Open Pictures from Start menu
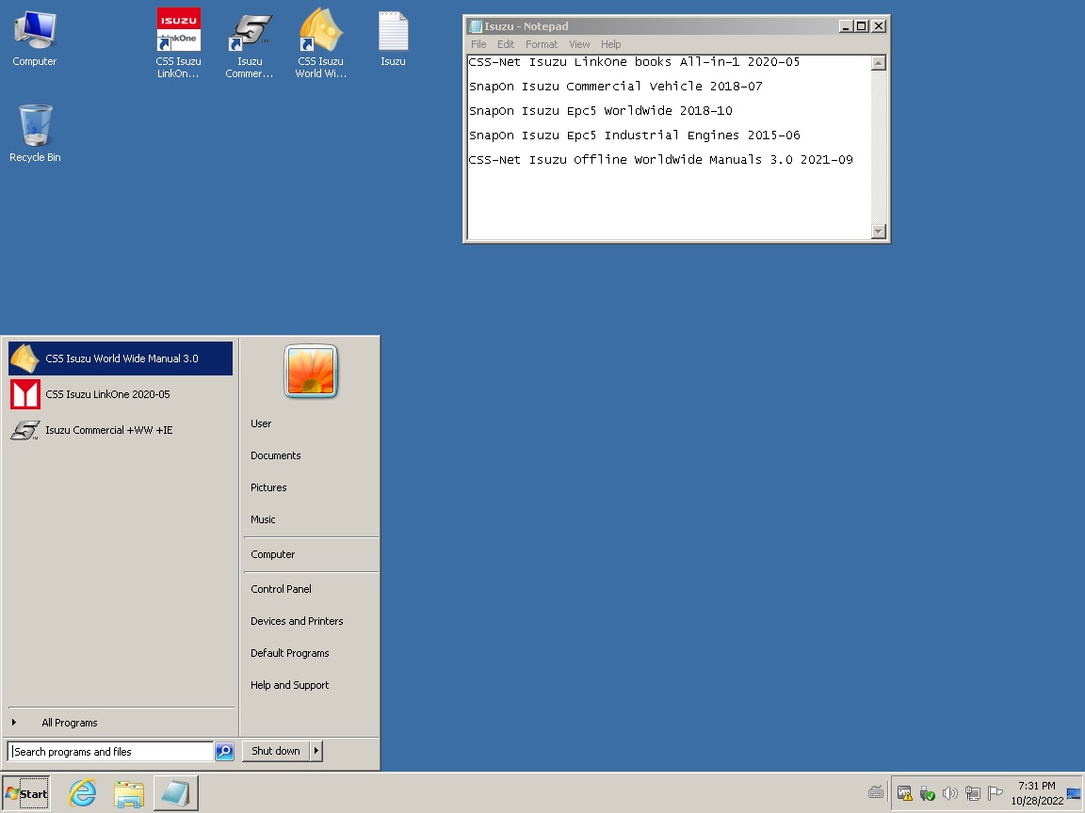This screenshot has width=1085, height=813. tap(268, 487)
